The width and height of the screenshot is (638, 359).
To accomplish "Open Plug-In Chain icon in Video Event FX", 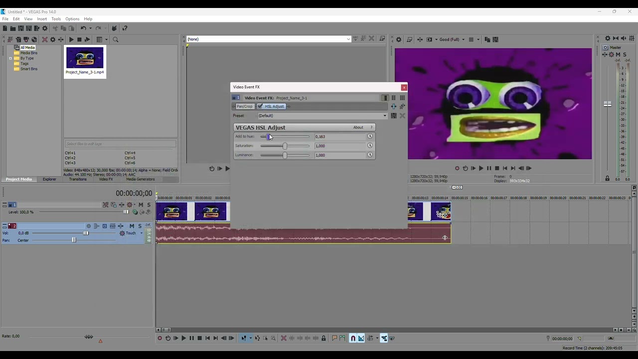I will (394, 106).
